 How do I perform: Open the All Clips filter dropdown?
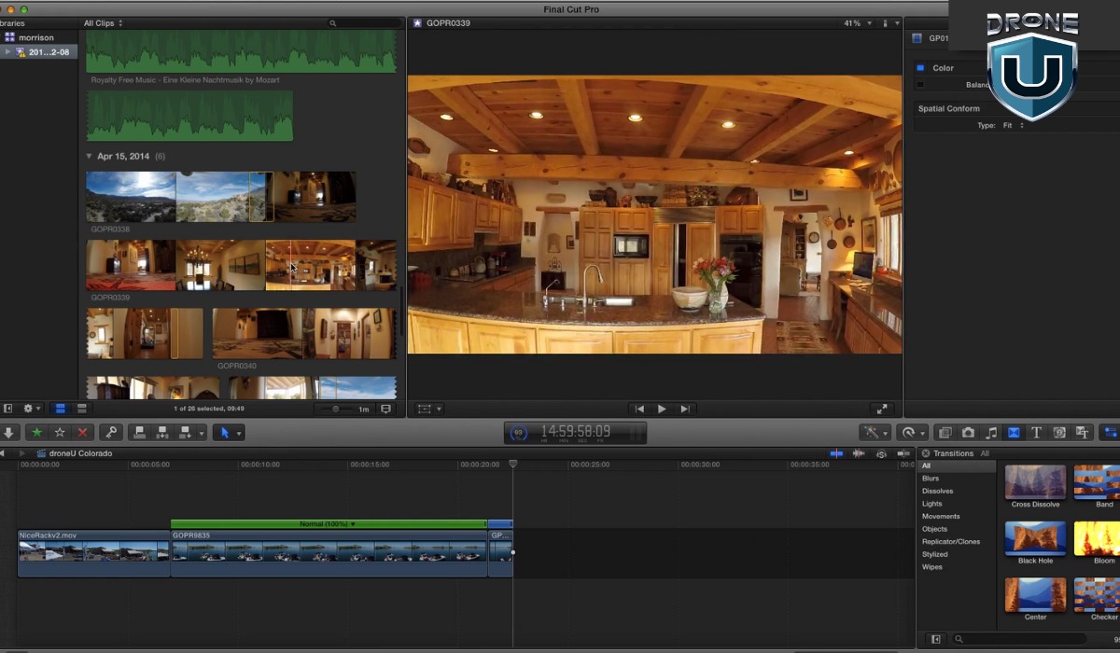(103, 23)
